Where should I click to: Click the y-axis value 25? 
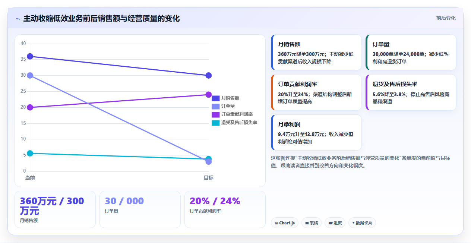pos(23,91)
